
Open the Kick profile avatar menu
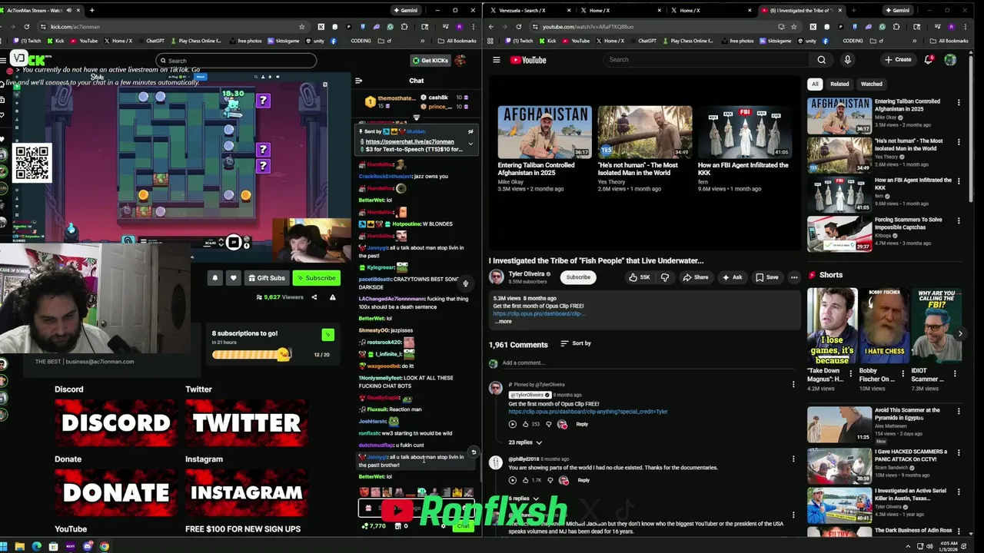[460, 60]
